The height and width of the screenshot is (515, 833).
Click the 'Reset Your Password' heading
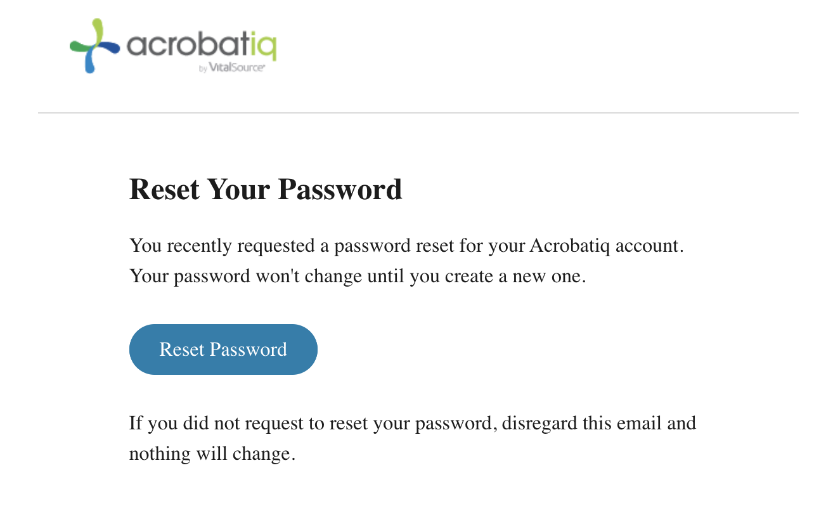266,189
